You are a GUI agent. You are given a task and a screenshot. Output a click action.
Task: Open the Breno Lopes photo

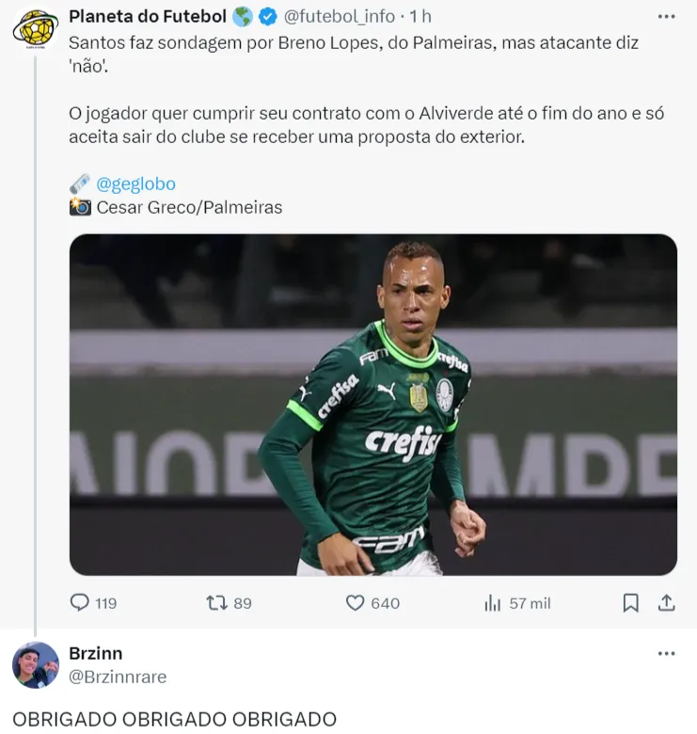tap(373, 405)
